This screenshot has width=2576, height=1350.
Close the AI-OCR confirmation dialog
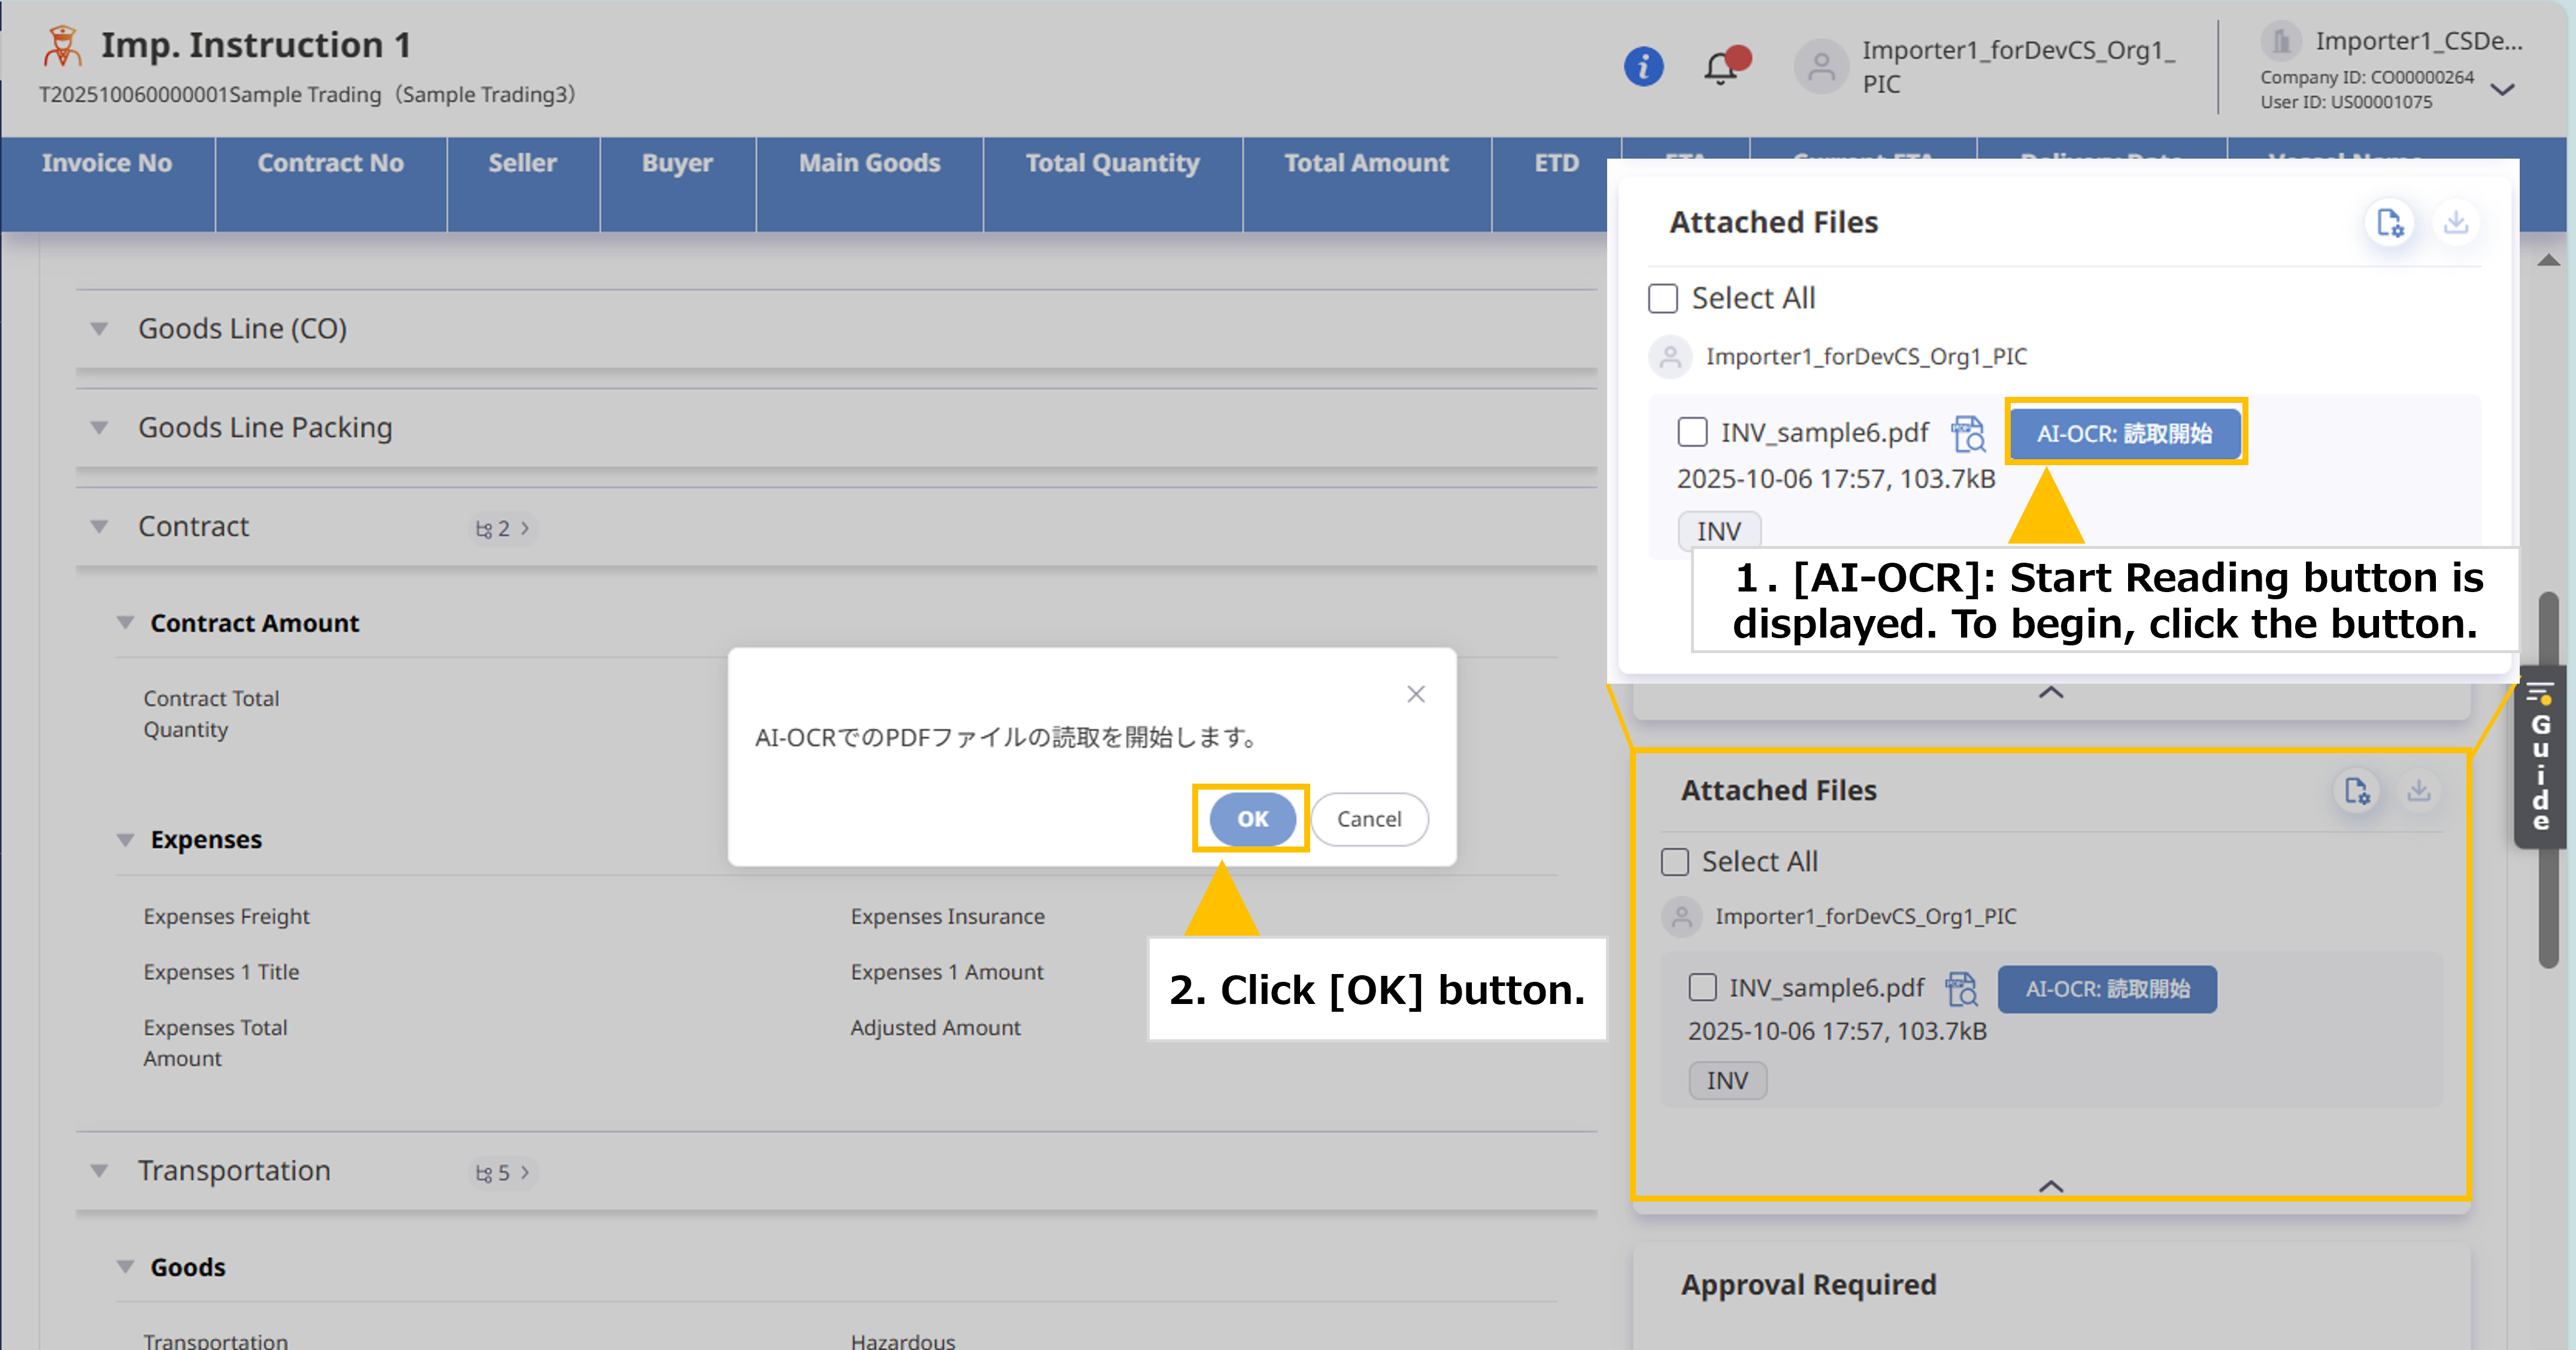pos(1416,694)
